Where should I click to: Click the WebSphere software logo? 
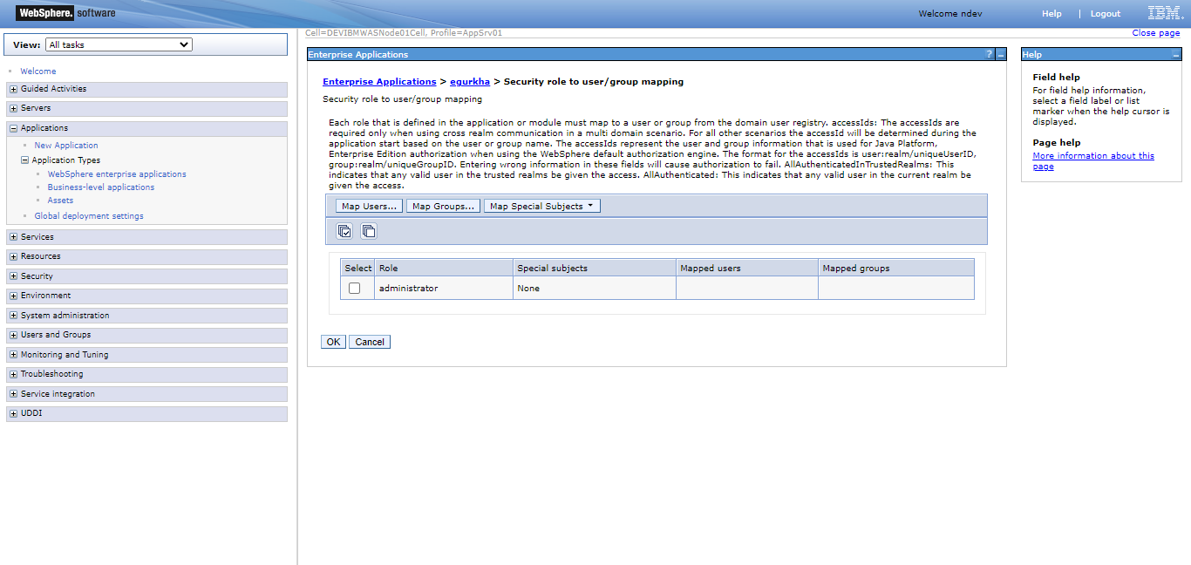point(65,13)
